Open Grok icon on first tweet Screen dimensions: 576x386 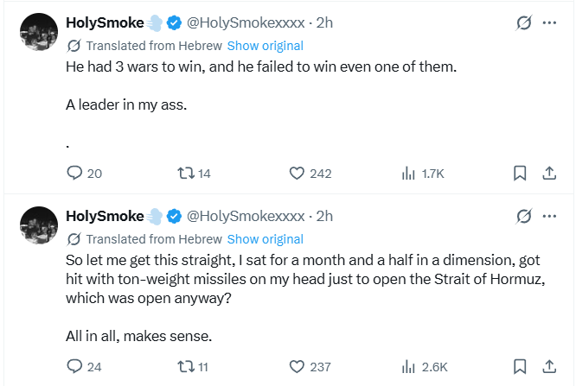523,23
